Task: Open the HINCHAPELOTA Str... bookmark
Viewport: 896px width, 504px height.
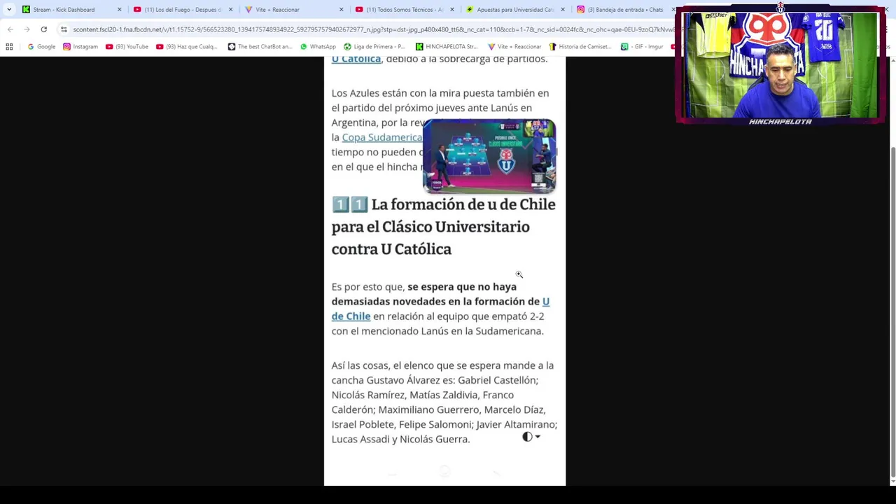Action: tap(447, 47)
